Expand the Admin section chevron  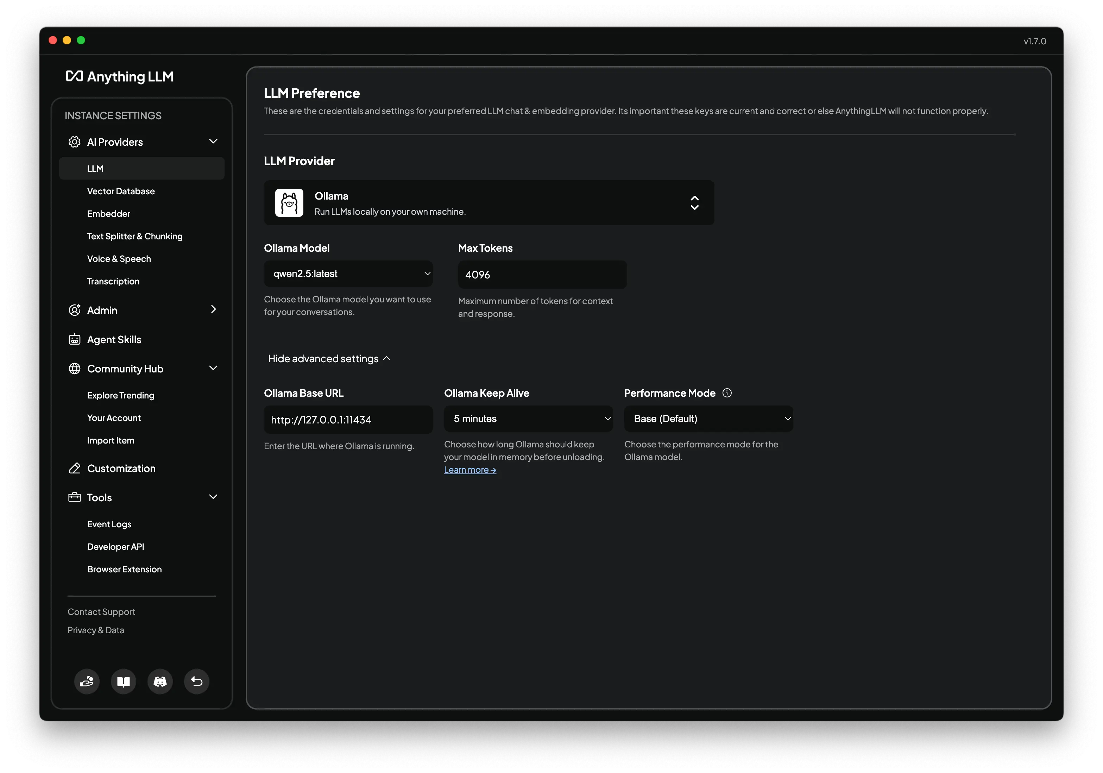(213, 309)
